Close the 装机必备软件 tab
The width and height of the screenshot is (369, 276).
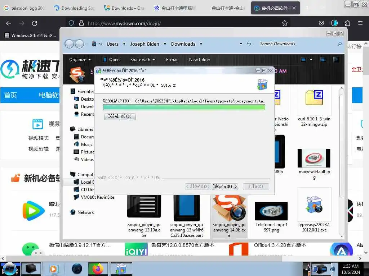point(294,8)
